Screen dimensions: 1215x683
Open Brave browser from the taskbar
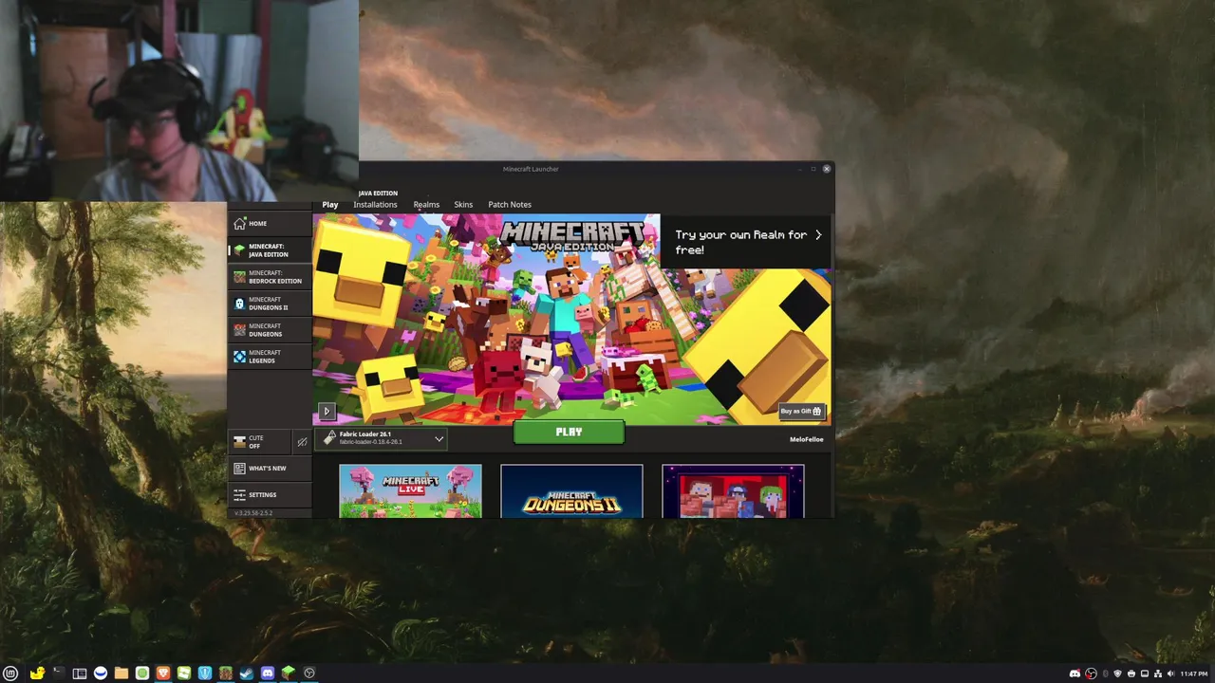163,674
